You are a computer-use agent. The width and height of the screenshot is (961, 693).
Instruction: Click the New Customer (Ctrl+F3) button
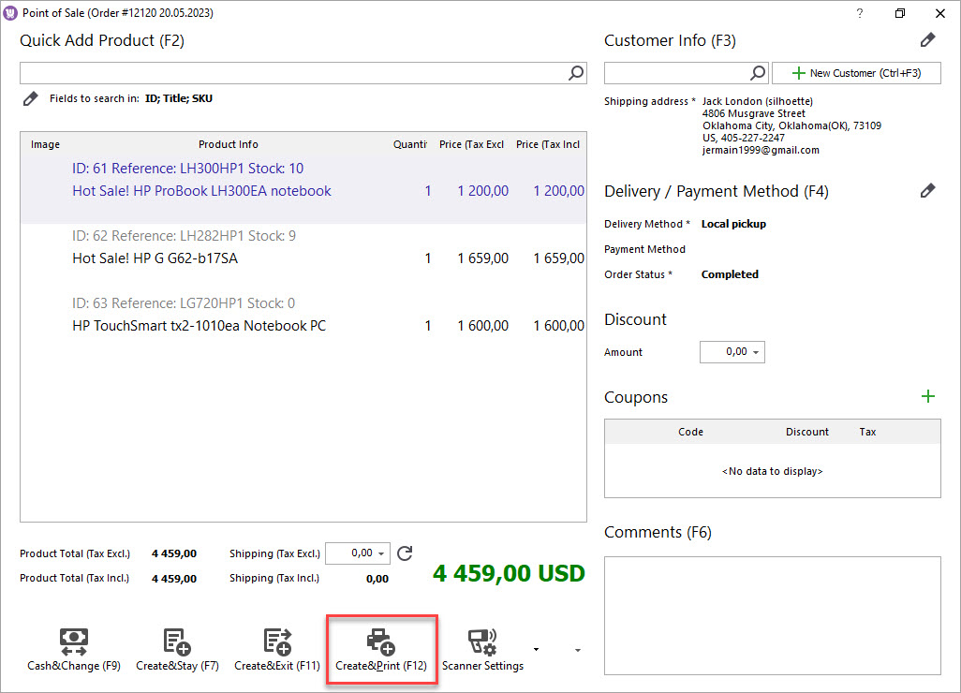click(x=856, y=73)
